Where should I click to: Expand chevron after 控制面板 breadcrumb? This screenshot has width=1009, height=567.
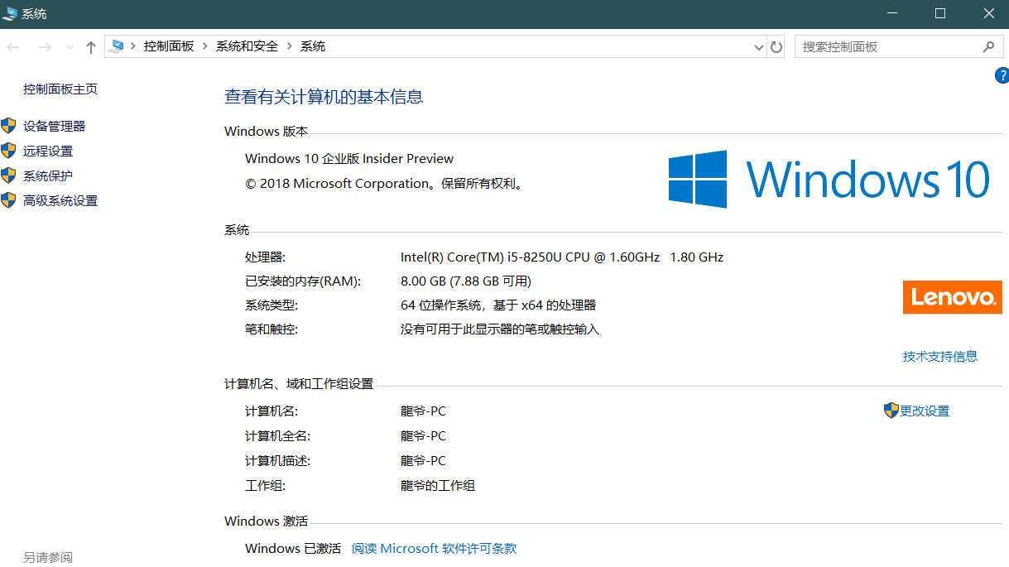tap(204, 46)
